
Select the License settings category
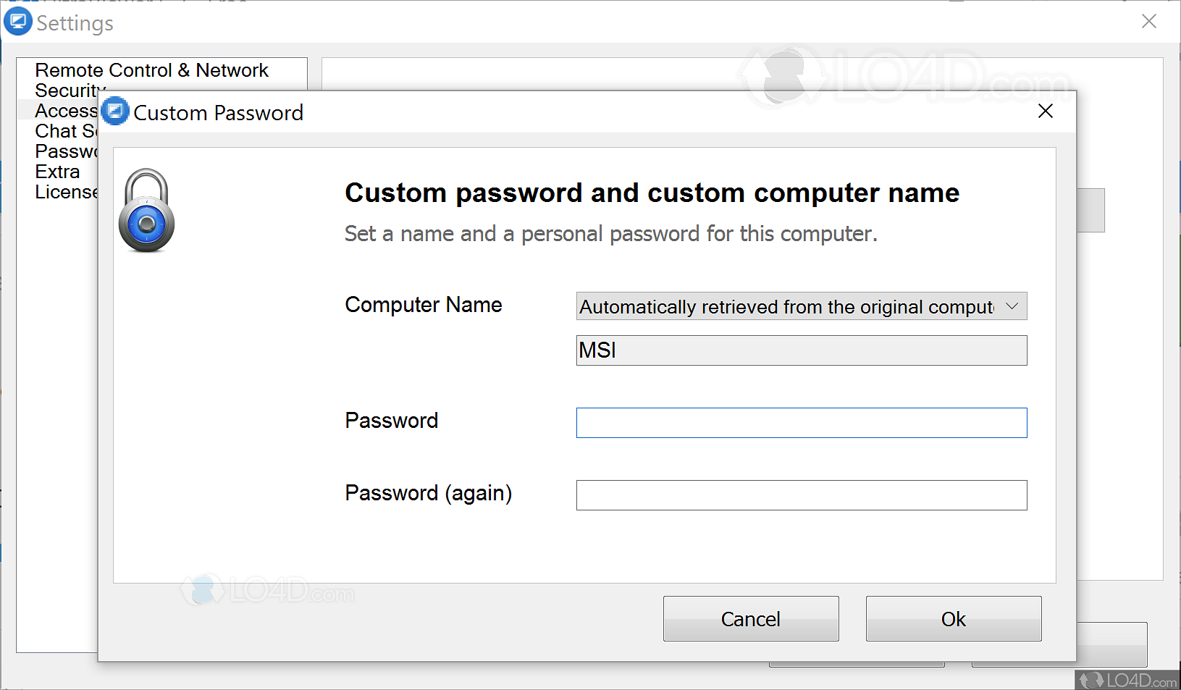[x=65, y=192]
